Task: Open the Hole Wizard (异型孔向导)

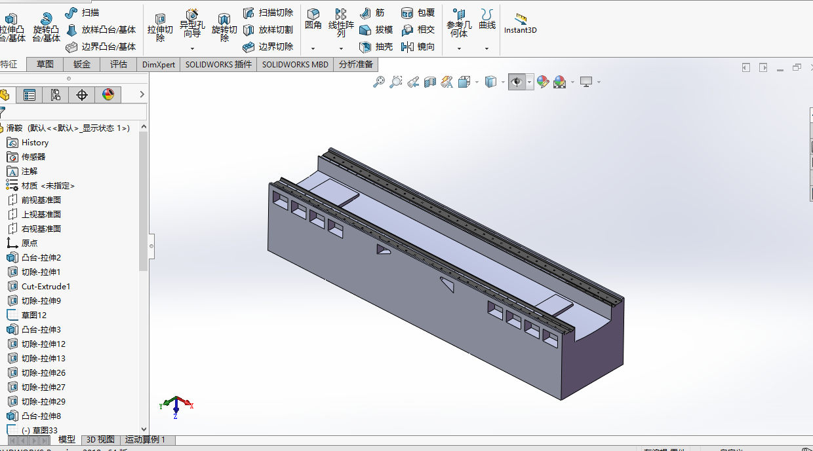Action: [x=192, y=25]
